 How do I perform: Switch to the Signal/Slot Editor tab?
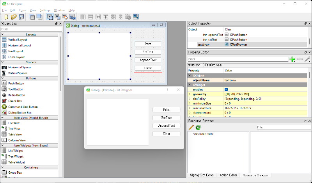point(202,175)
